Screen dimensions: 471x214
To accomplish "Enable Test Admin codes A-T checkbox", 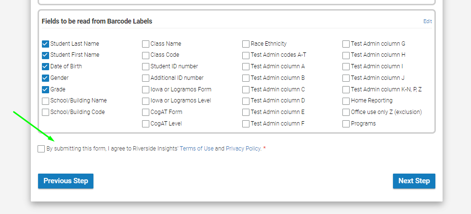I will point(246,55).
